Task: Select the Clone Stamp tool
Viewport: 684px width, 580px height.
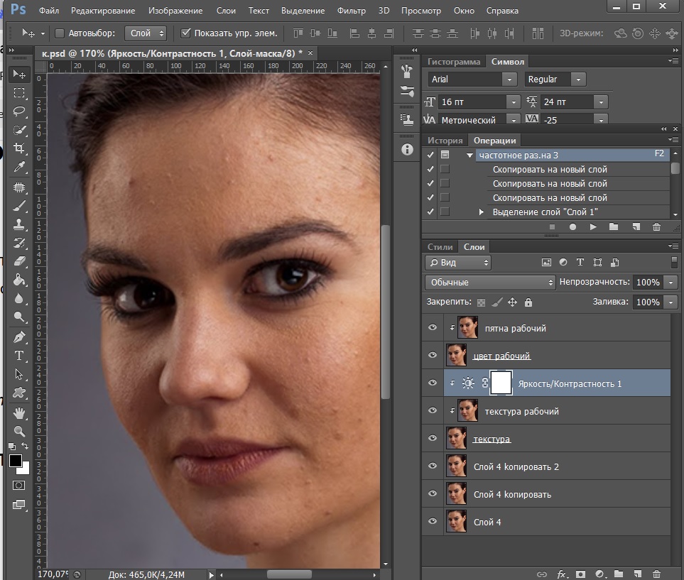Action: click(x=18, y=224)
